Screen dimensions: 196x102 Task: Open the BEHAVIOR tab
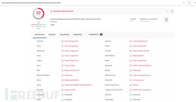(78, 34)
